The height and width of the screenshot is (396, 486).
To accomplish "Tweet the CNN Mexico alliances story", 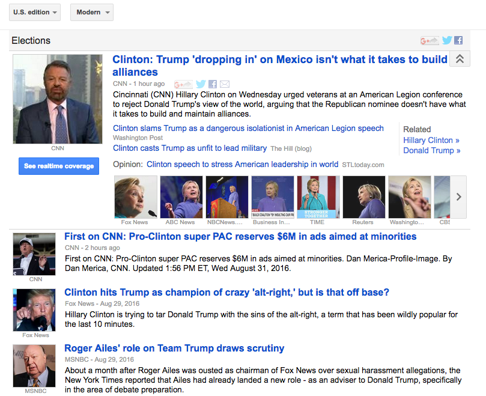I will 201,84.
